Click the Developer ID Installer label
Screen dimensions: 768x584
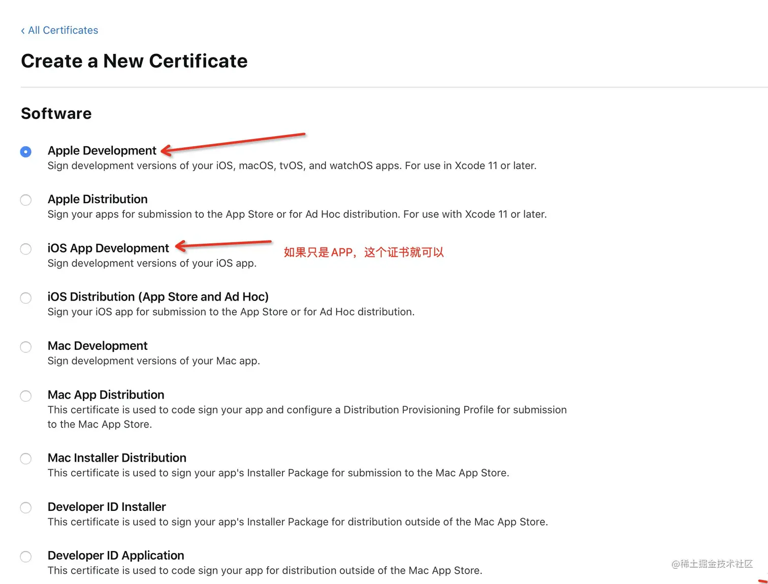(107, 507)
